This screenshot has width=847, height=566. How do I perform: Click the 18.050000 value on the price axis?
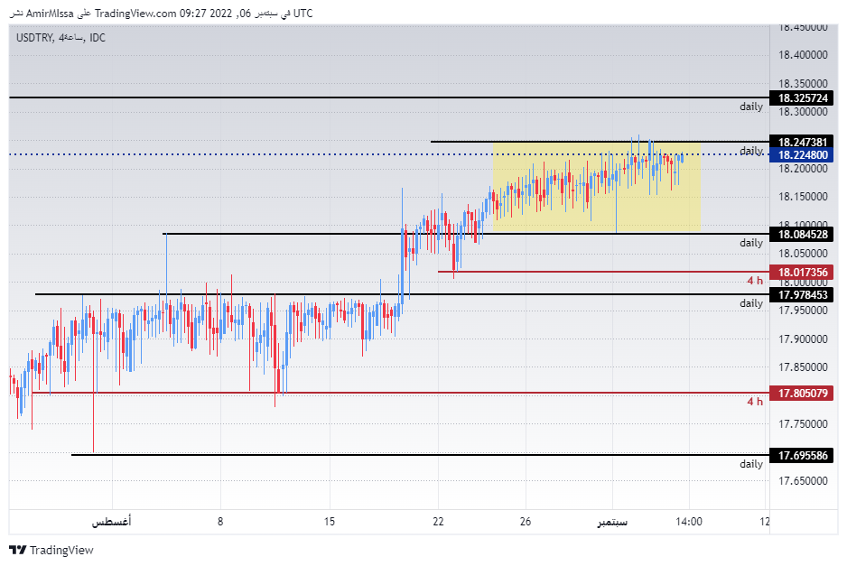pos(803,254)
